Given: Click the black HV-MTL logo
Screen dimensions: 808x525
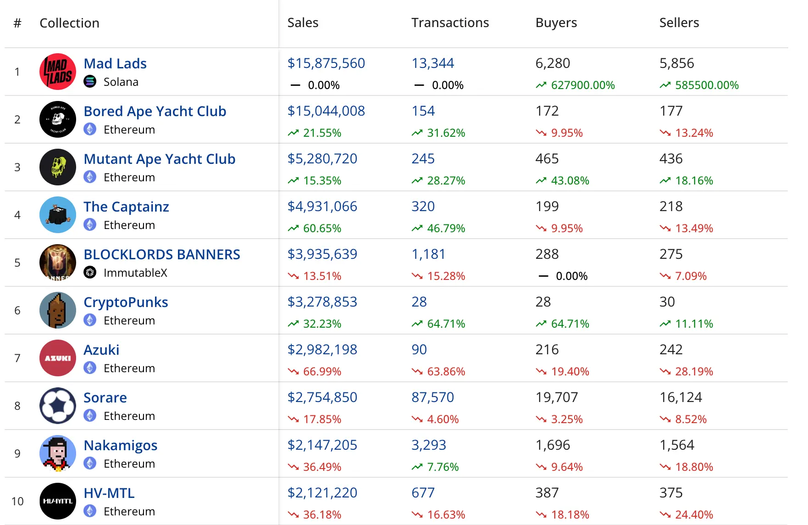Looking at the screenshot, I should coord(58,501).
